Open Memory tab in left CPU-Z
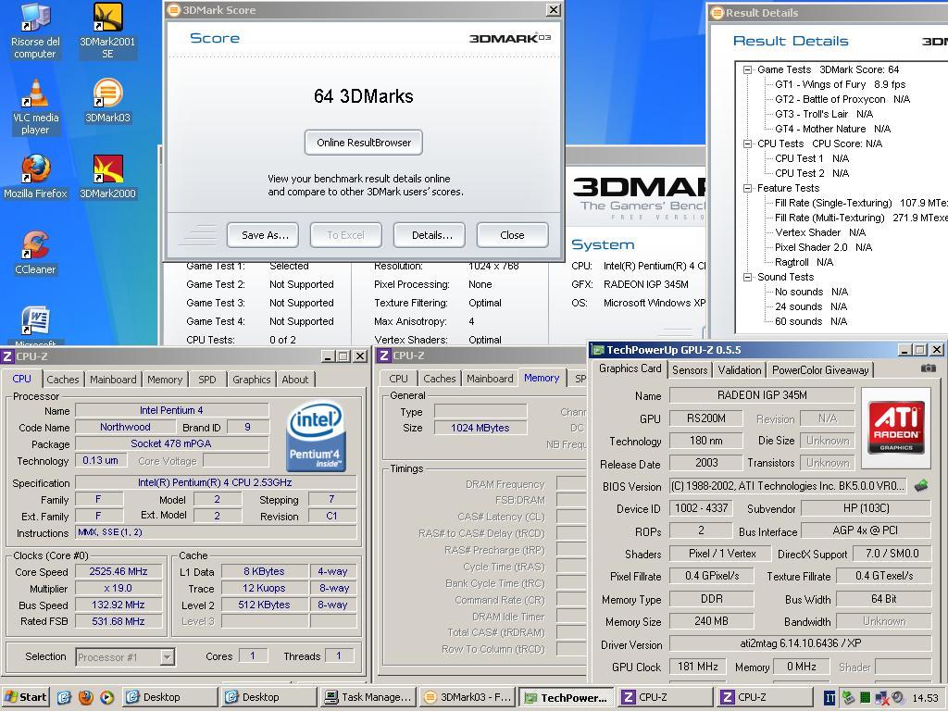Screen dimensions: 948x711 [165, 379]
